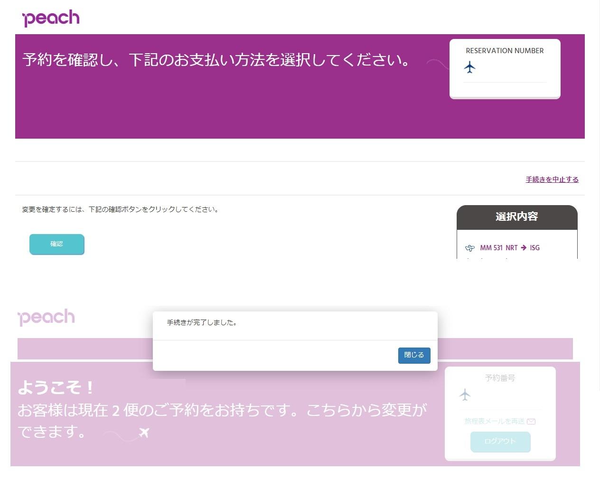Click the aircraft icon beside MM 531
This screenshot has width=600, height=490.
(469, 248)
